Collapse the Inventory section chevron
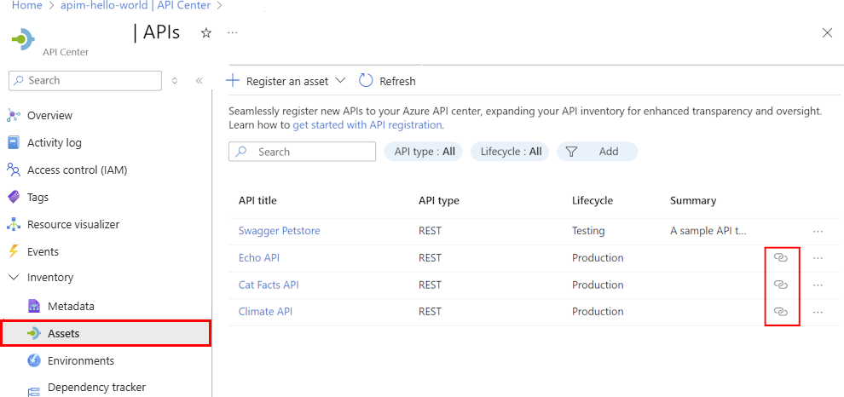844x397 pixels. pyautogui.click(x=13, y=278)
